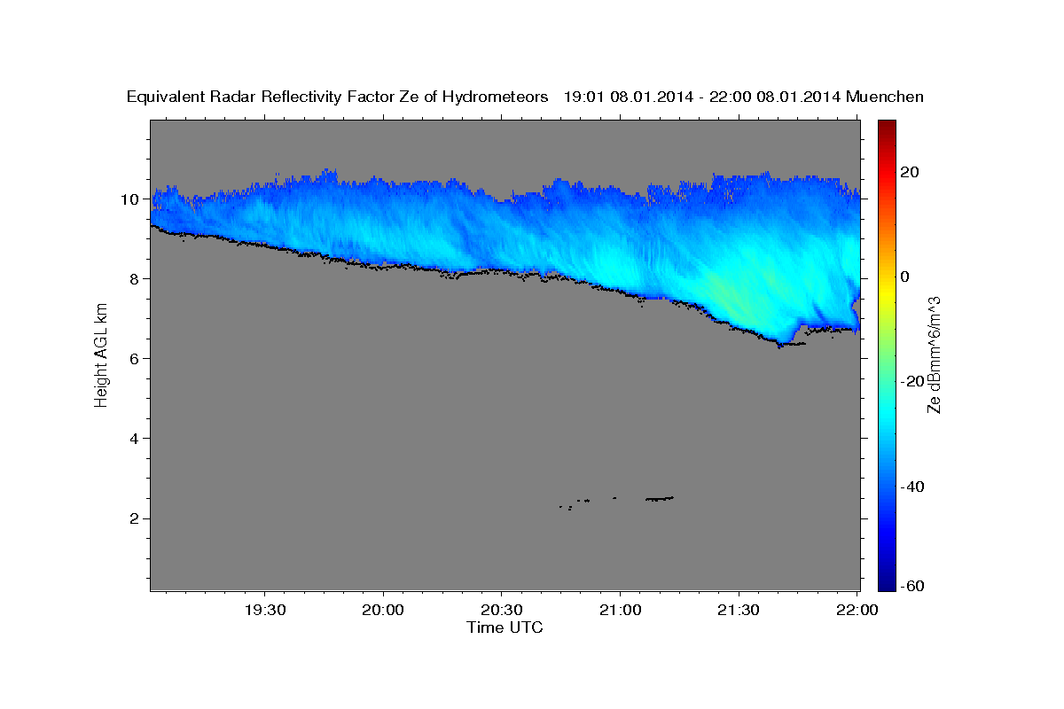Click the 'Ze dBmm^6/m^3' colorbar label
Screen dimensions: 1064x709
[933, 354]
